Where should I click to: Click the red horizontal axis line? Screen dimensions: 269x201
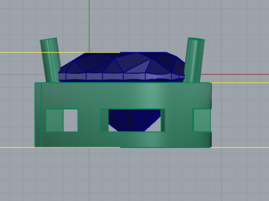[x=235, y=74]
